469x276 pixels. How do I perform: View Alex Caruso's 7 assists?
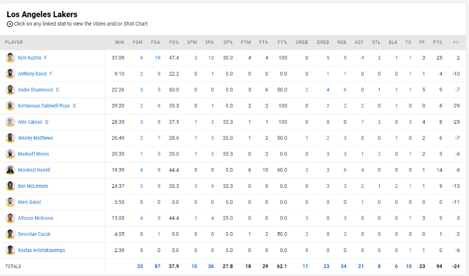coord(362,122)
